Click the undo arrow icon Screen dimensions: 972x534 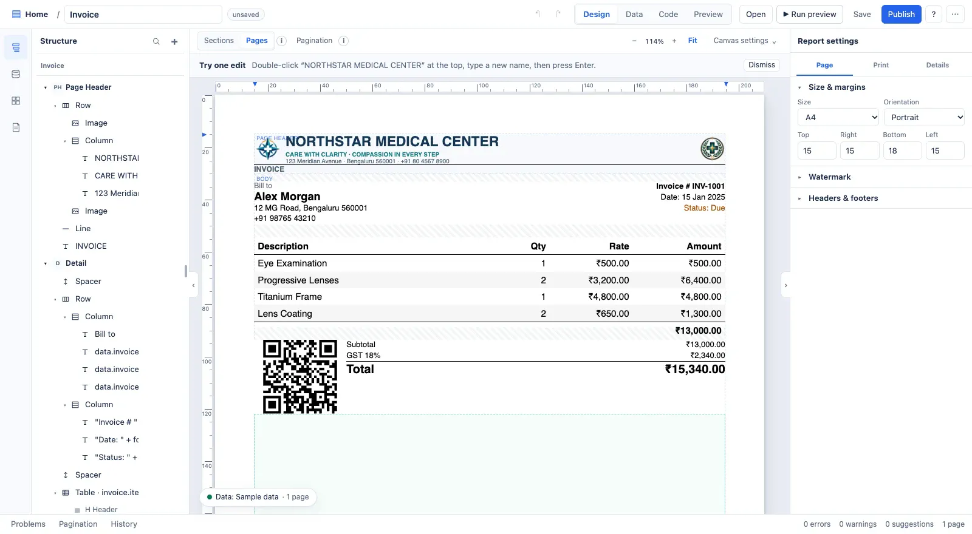coord(538,14)
